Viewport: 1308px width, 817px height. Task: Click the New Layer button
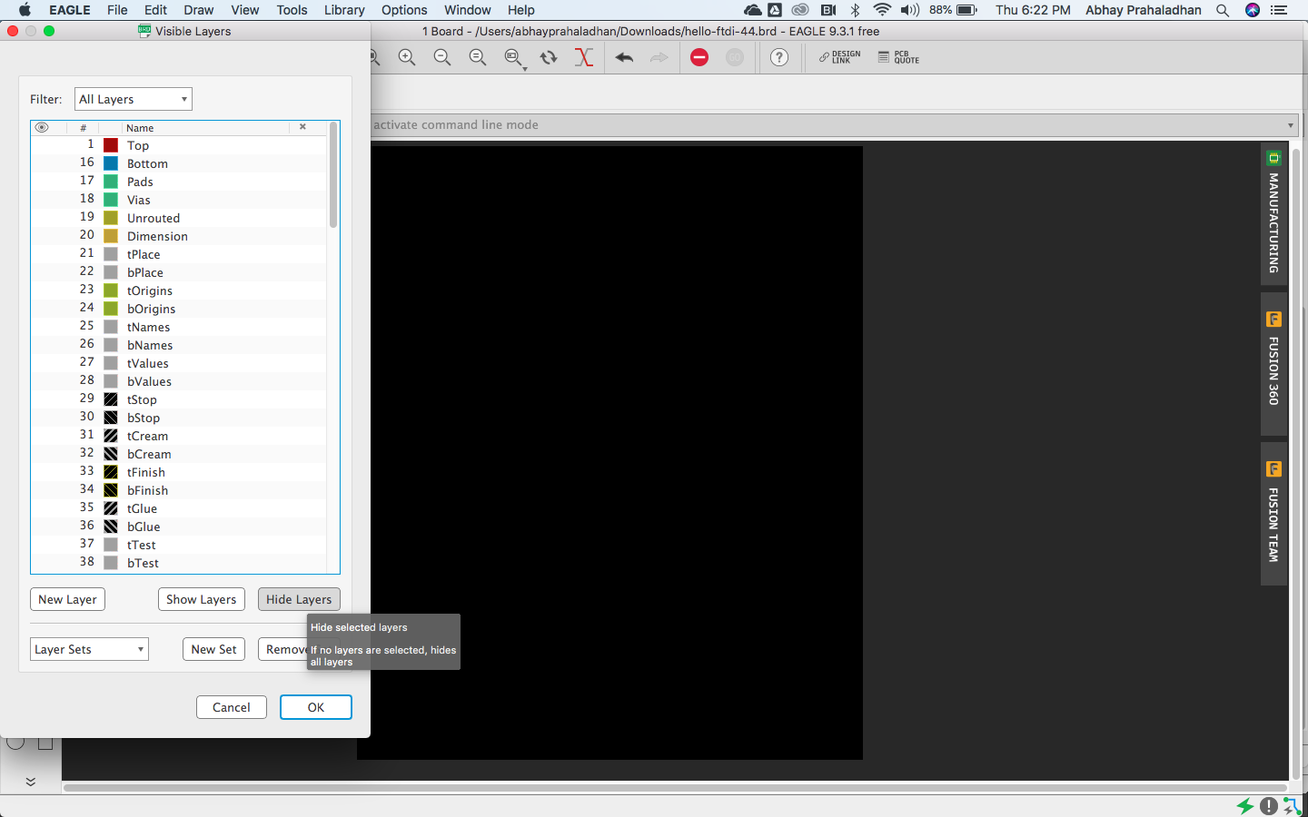click(x=67, y=599)
